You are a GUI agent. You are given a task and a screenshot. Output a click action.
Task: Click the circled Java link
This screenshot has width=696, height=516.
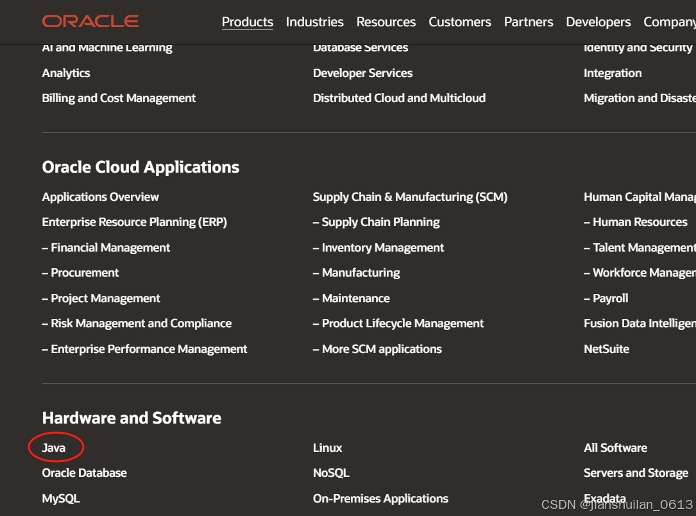coord(54,447)
